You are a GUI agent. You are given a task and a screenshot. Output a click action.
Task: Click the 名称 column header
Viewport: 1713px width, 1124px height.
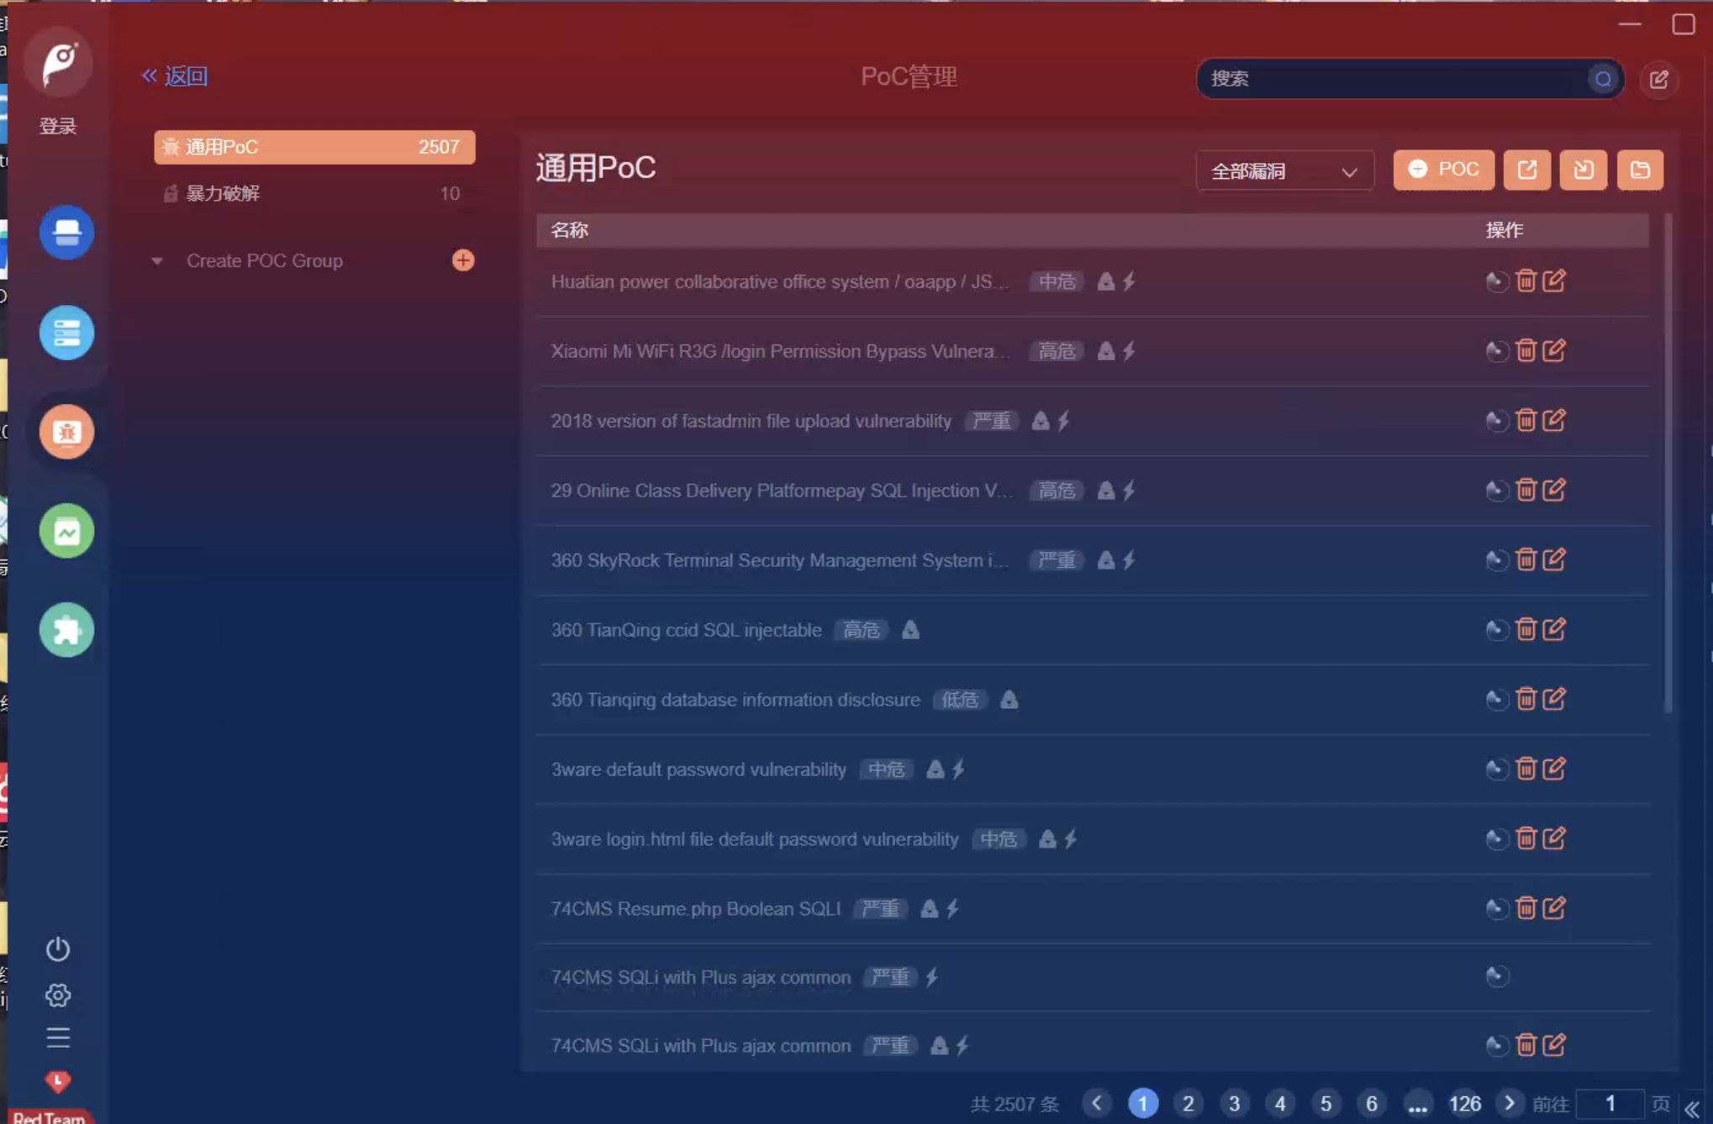pyautogui.click(x=569, y=229)
